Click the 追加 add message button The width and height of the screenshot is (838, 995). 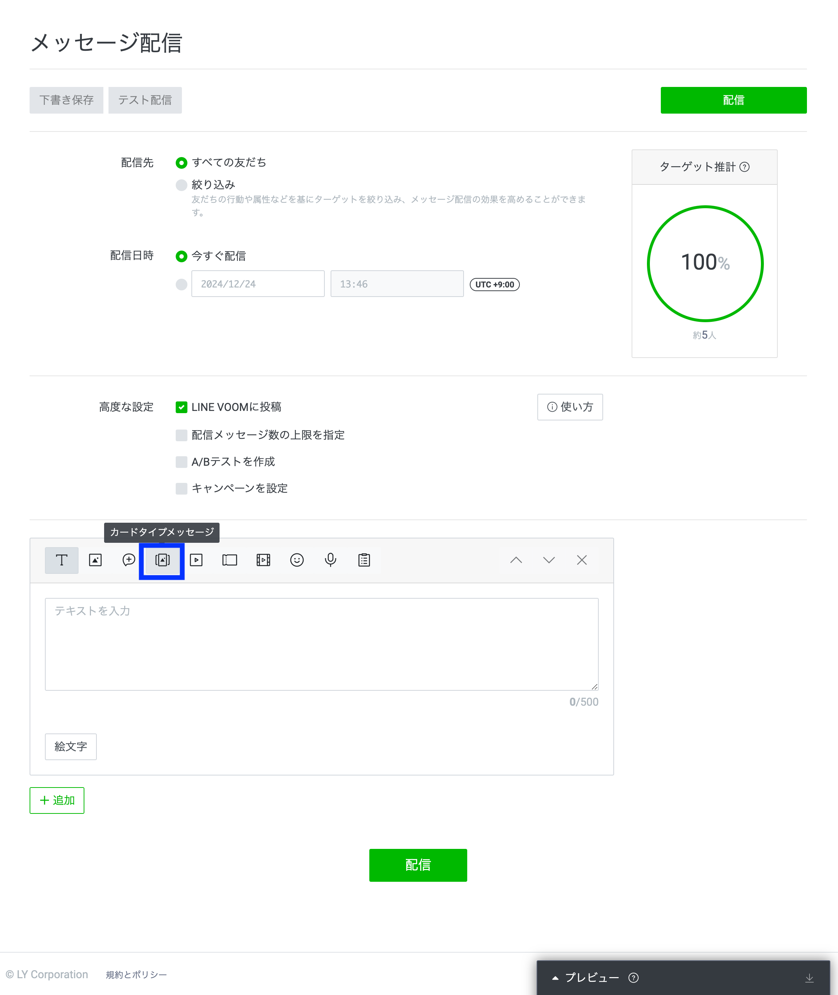point(57,800)
